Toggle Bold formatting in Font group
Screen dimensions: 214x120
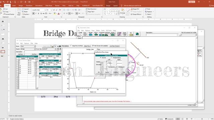[x=33, y=13]
